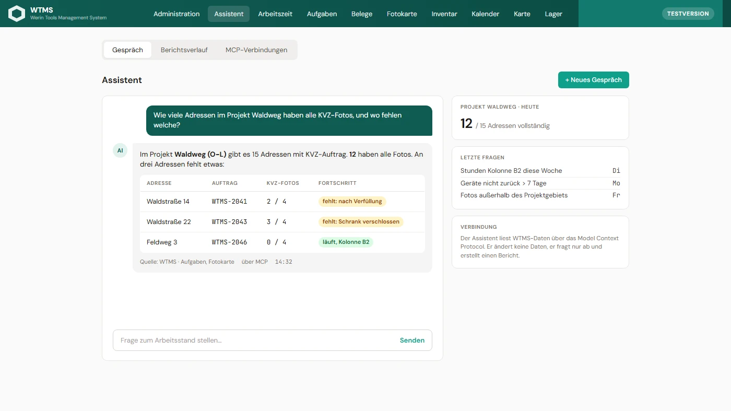731x411 pixels.
Task: Click the AUFTRAG column header
Action: point(225,183)
